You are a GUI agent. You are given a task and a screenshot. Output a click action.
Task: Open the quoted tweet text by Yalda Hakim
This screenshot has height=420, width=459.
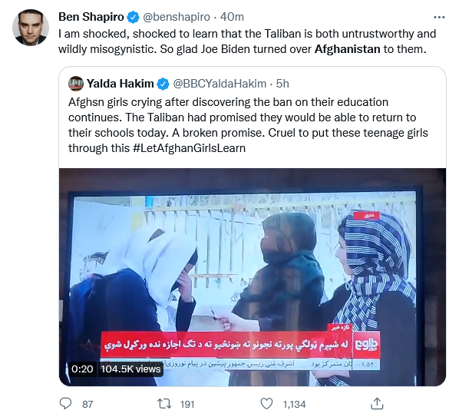(x=248, y=125)
